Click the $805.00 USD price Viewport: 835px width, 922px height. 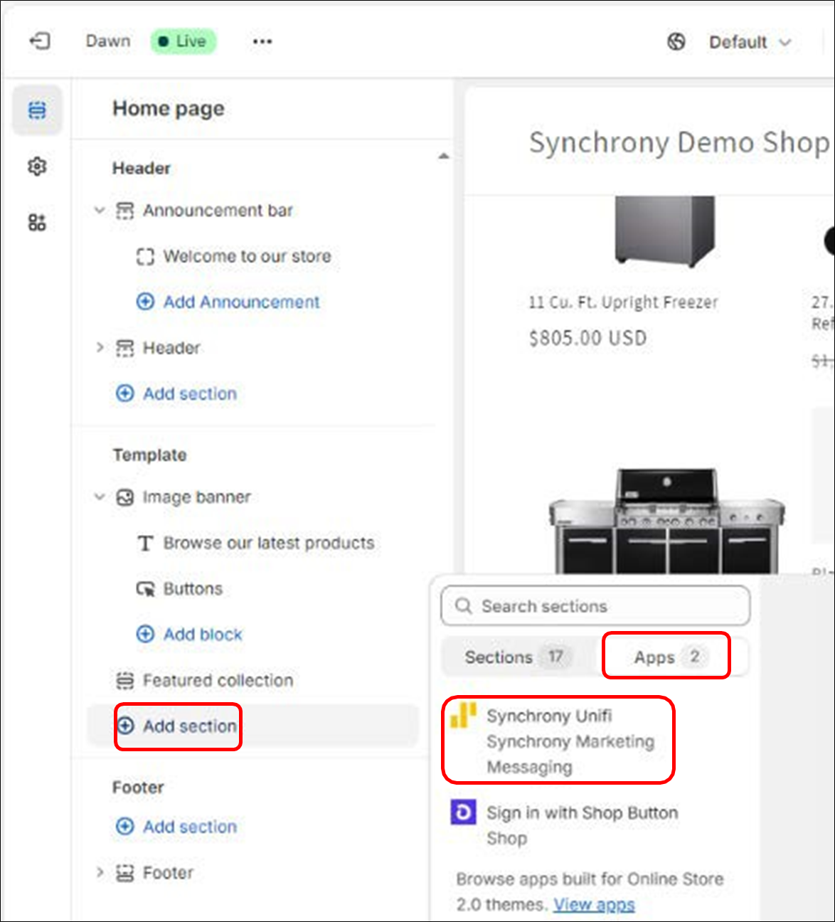[588, 338]
